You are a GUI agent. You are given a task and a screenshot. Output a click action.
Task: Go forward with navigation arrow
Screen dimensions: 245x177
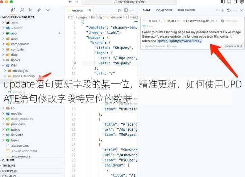(x=77, y=2)
